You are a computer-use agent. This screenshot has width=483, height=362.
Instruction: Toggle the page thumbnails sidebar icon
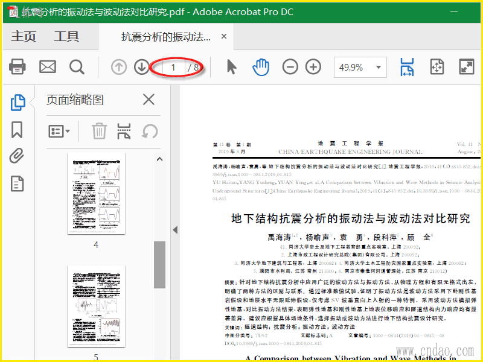(x=18, y=102)
